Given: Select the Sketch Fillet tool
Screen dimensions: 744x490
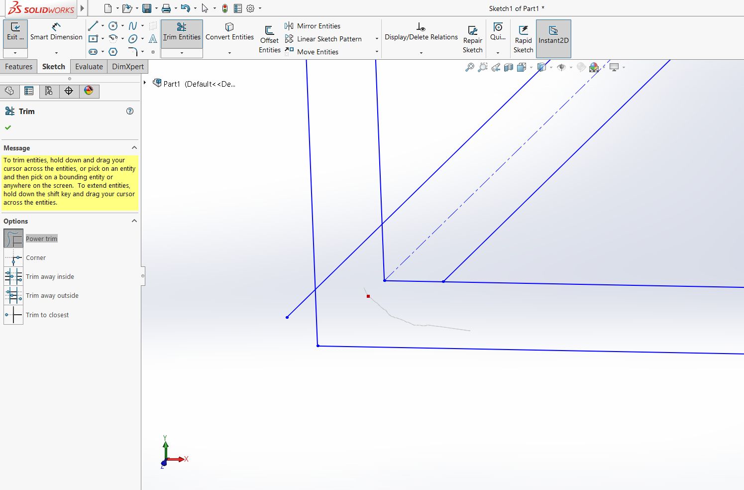Looking at the screenshot, I should coord(133,51).
